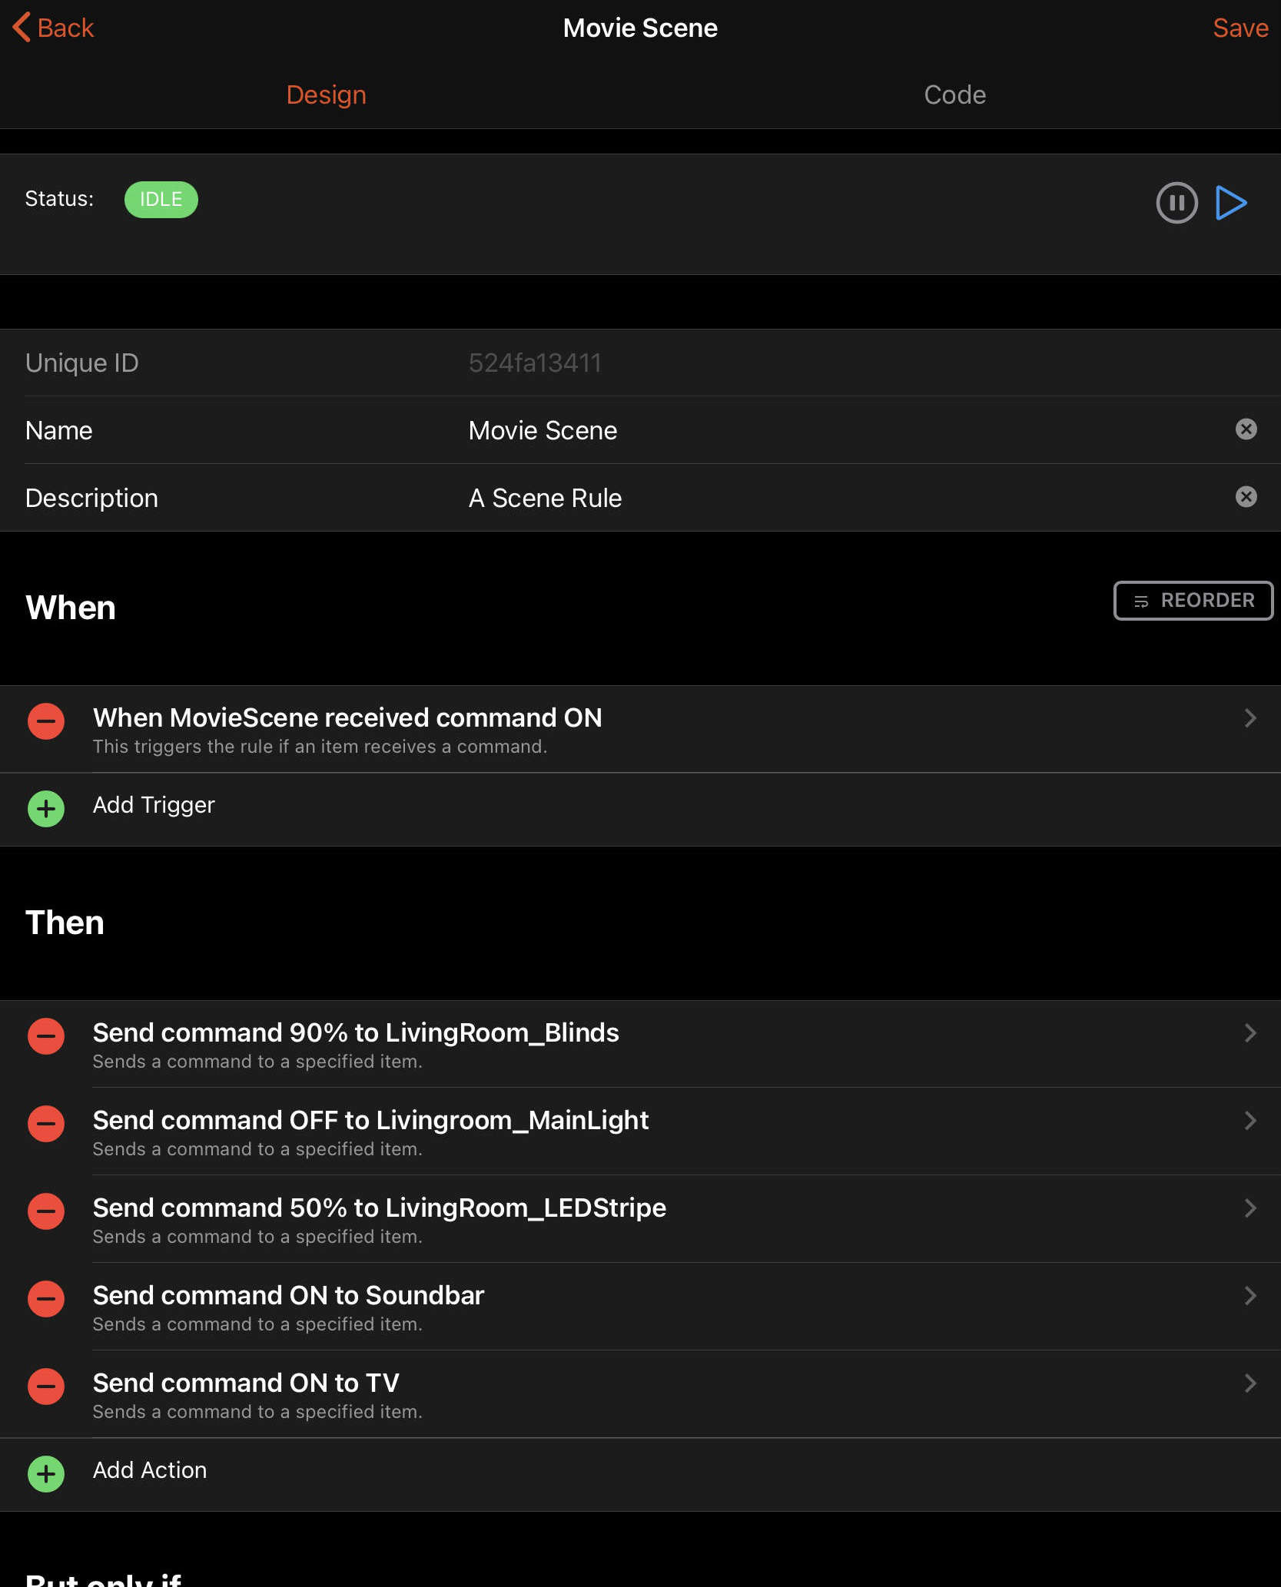Image resolution: width=1281 pixels, height=1587 pixels.
Task: Expand the LivingRoom_Blinds action details
Action: coord(1249,1033)
